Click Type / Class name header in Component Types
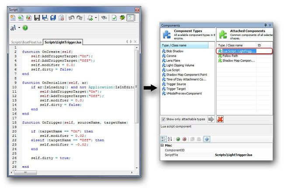 184,45
